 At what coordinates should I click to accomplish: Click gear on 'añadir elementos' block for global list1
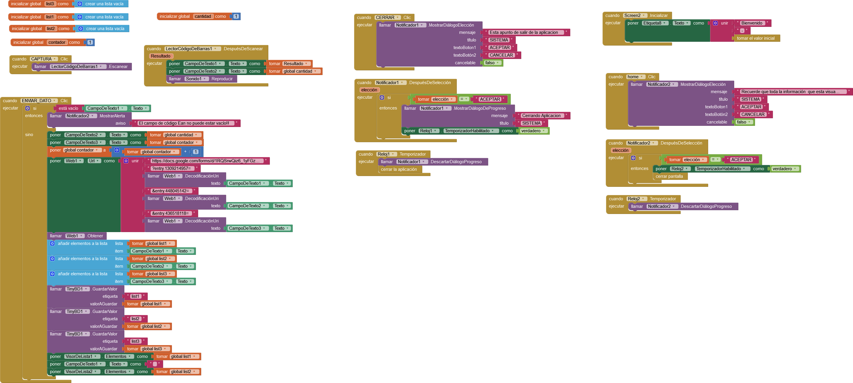pyautogui.click(x=52, y=243)
